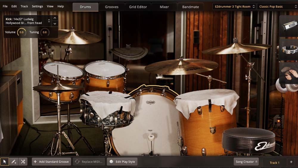Open the View menu
Image resolution: width=298 pixels, height=168 pixels.
click(x=50, y=6)
